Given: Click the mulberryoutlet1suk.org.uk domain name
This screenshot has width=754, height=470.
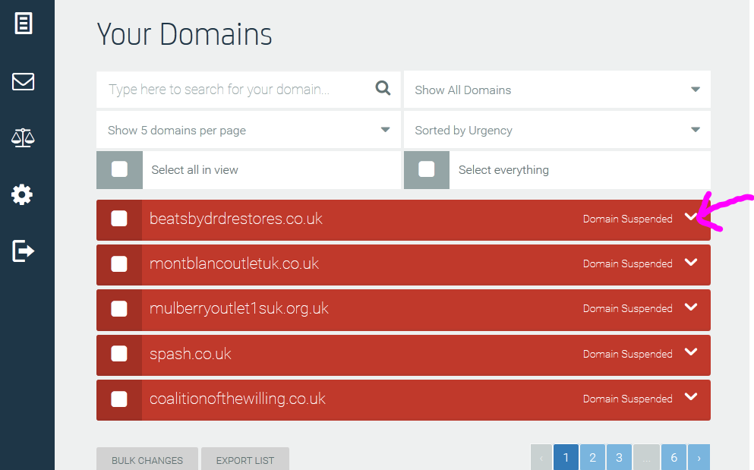Looking at the screenshot, I should [x=239, y=308].
